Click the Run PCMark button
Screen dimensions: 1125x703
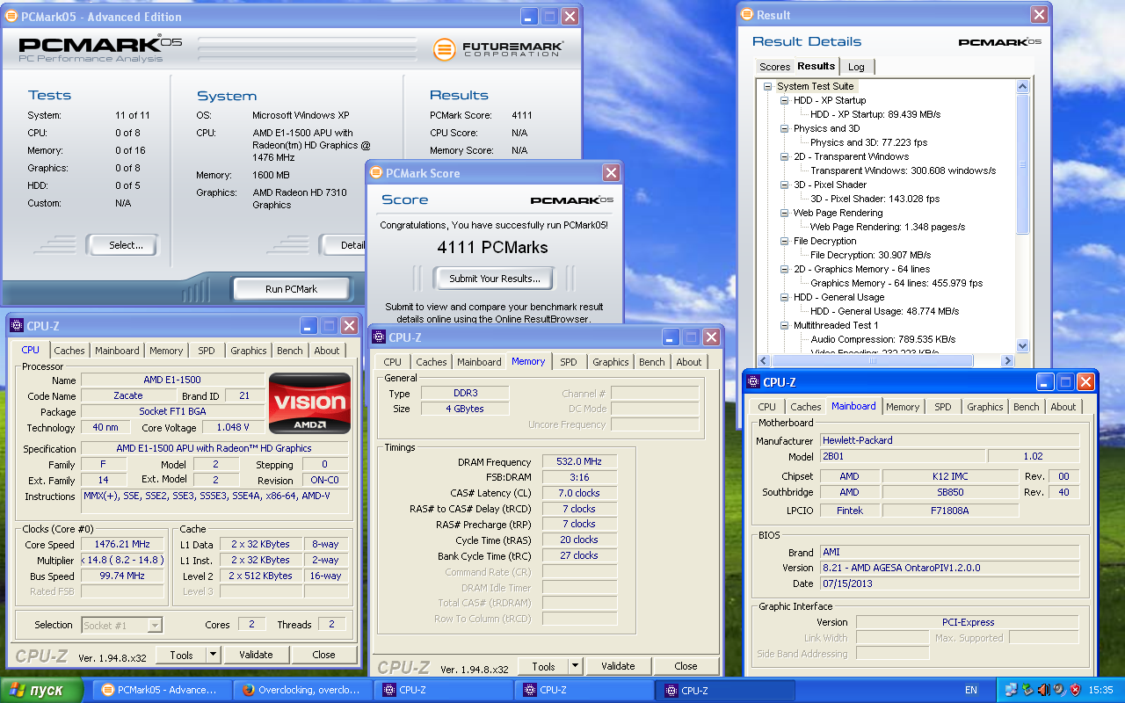point(291,289)
